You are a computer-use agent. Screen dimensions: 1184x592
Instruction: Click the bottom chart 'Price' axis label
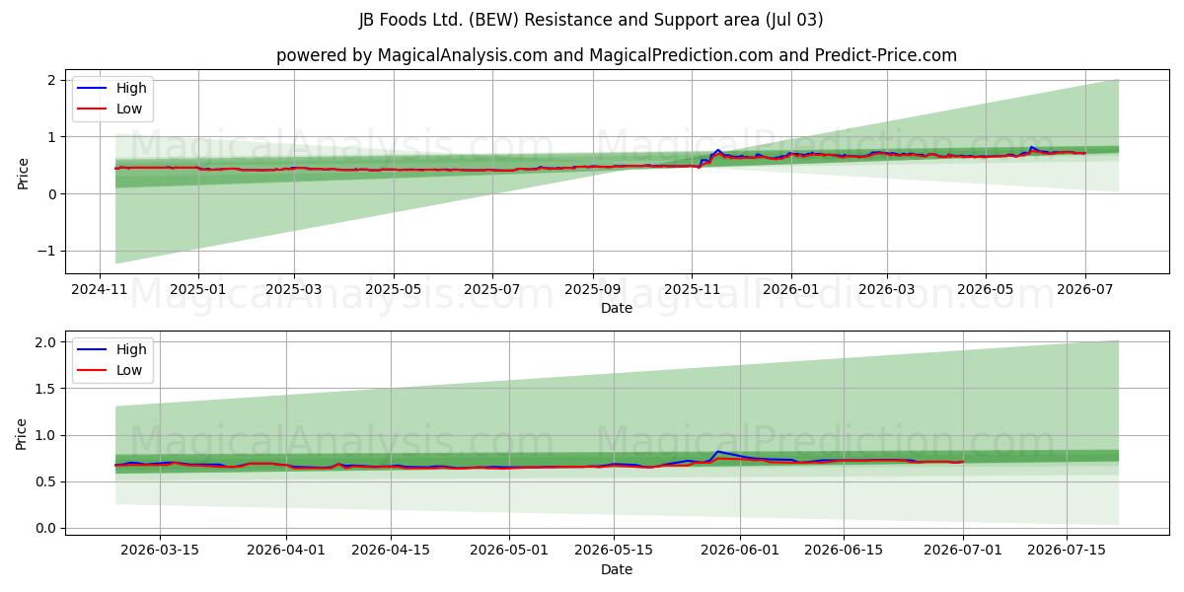[23, 433]
